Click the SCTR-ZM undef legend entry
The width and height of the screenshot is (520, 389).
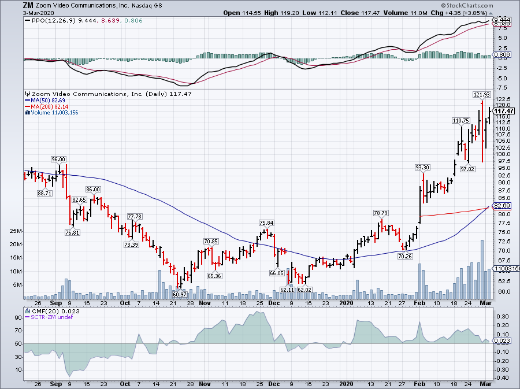point(52,317)
